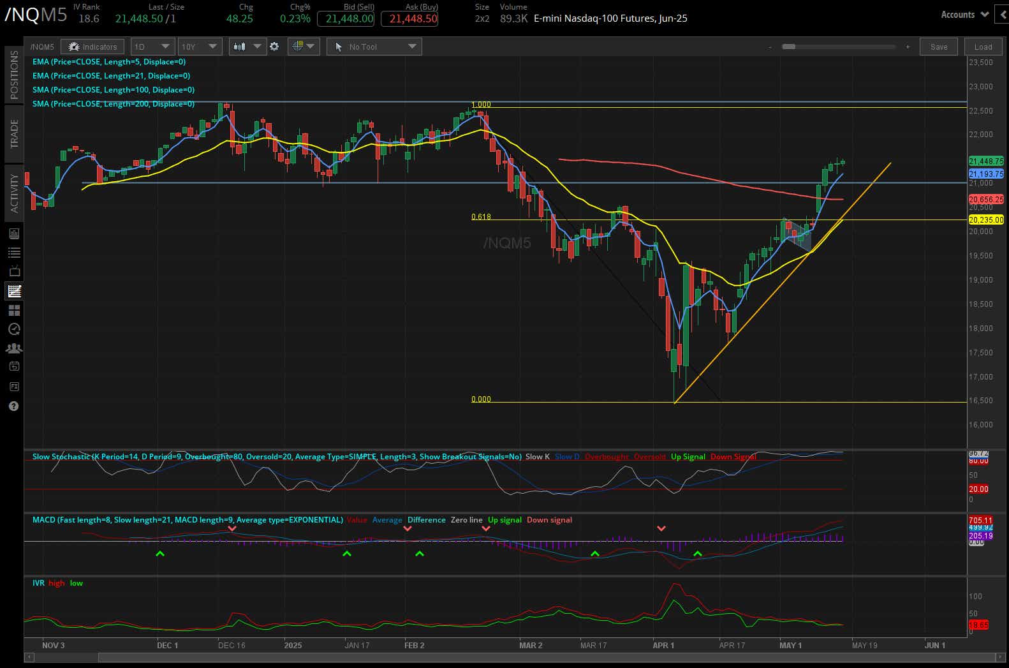Screen dimensions: 1009x668
Task: Click the E-mini Nasdaq-100 Futures description
Action: tap(610, 19)
